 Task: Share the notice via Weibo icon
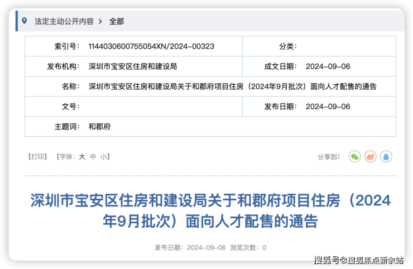371,156
